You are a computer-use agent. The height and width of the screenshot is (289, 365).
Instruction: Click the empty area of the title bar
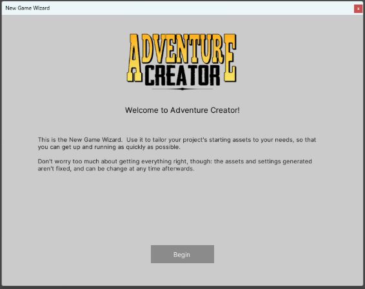click(x=200, y=8)
